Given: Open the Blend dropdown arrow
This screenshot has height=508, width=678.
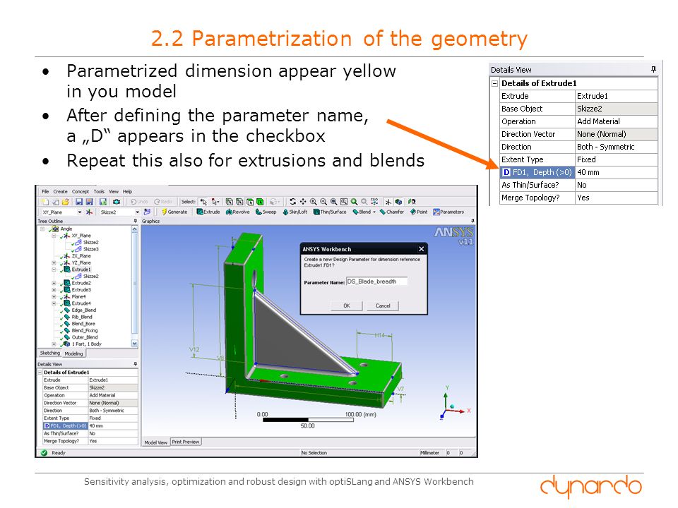Looking at the screenshot, I should pyautogui.click(x=374, y=212).
